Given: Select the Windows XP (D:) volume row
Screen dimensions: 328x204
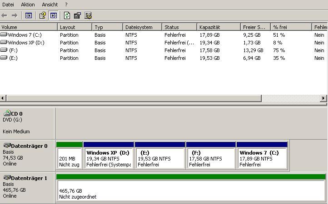Looking at the screenshot, I should coord(164,43).
